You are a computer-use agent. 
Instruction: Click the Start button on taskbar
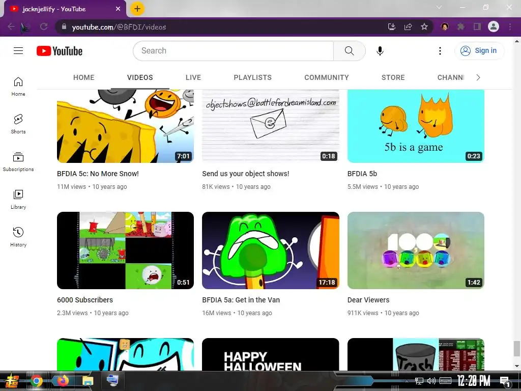coord(11,381)
